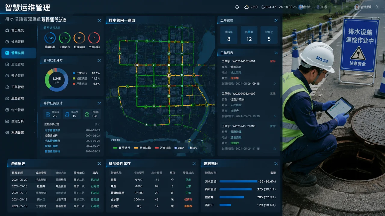385x216 pixels.
Task: Click the pending-task card showing 23
Action: [52, 114]
